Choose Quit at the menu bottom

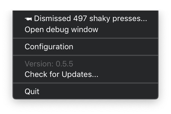(85, 92)
